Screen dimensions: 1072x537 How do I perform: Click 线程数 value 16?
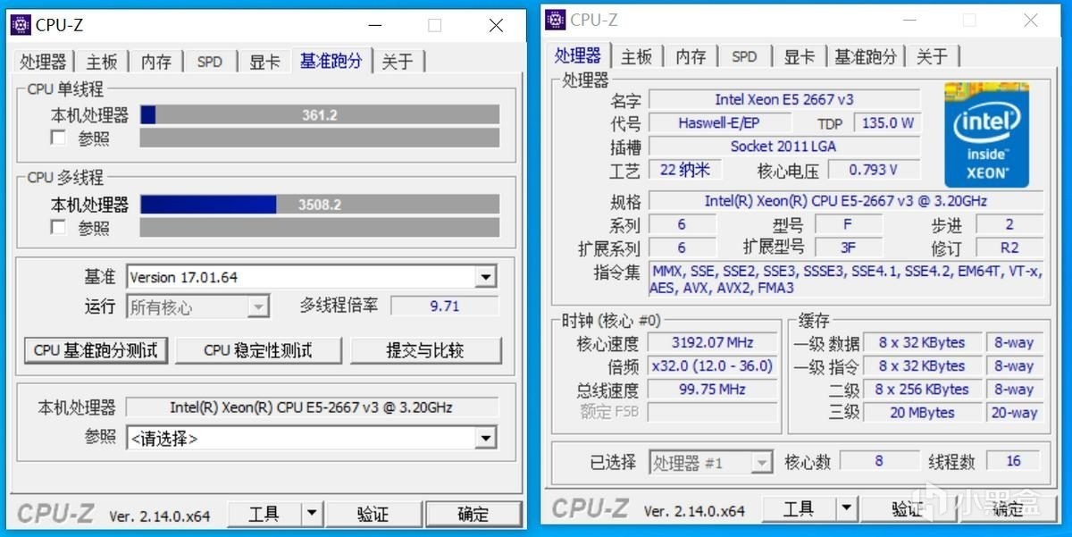point(1014,461)
